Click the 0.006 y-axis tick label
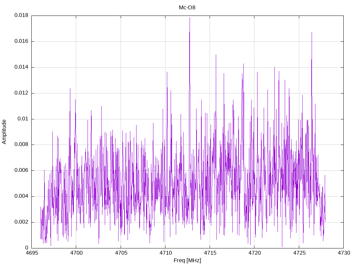Screen dimensions: 353x265 [x=21, y=170]
